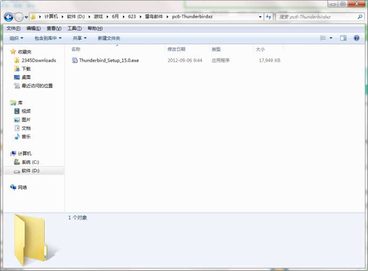
Task: Click the 应用程序 type cell
Action: point(220,61)
